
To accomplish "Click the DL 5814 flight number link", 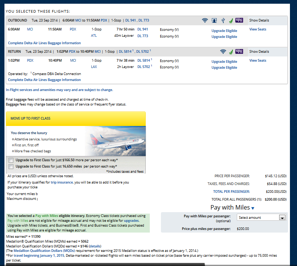I will coord(143,61).
